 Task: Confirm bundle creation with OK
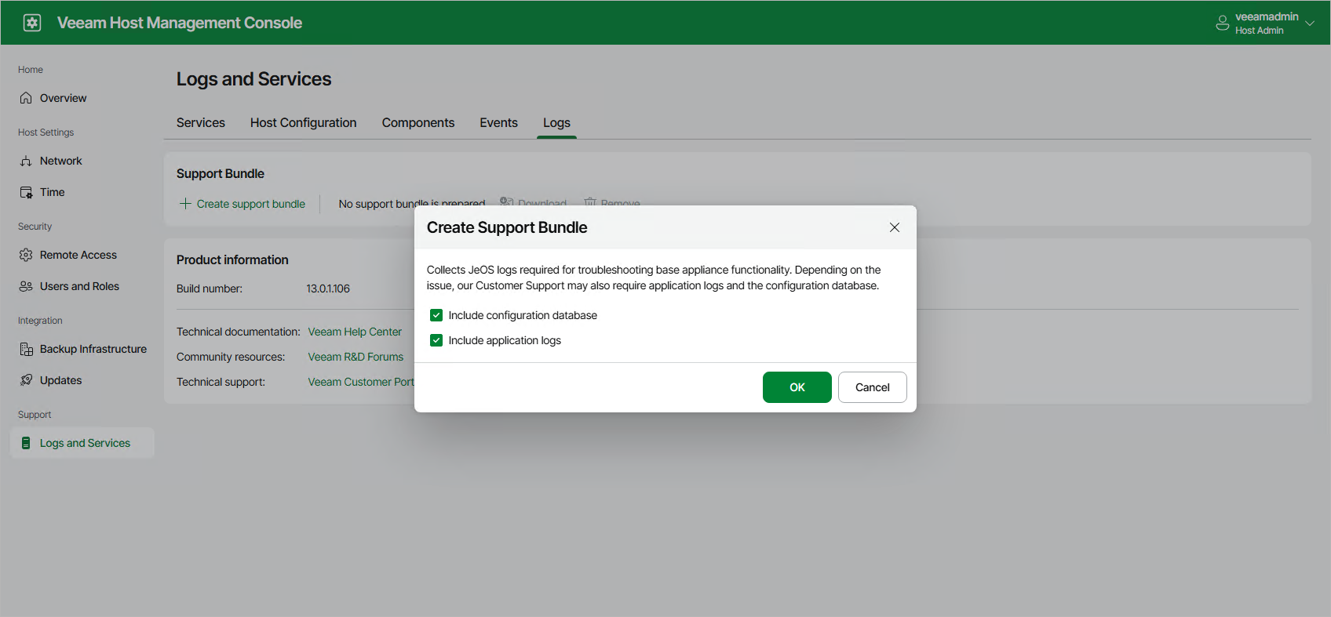coord(797,387)
